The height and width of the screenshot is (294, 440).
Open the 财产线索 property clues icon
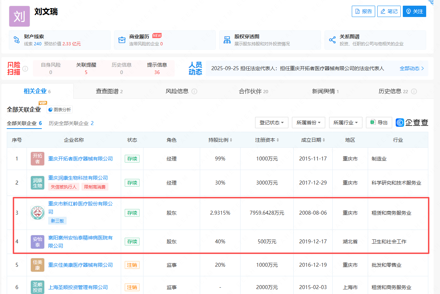coord(17,40)
